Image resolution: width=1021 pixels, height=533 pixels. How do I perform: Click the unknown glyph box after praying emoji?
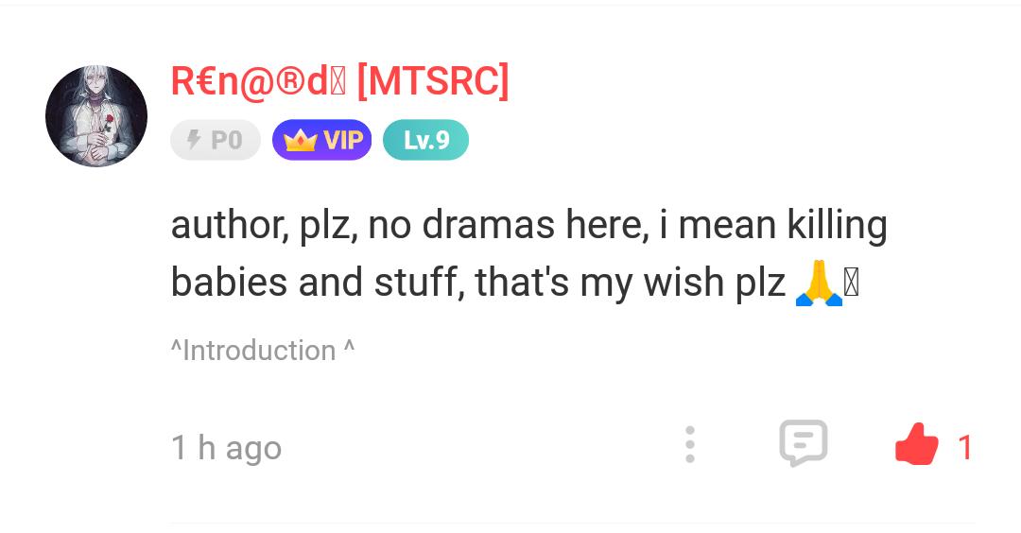coord(851,284)
